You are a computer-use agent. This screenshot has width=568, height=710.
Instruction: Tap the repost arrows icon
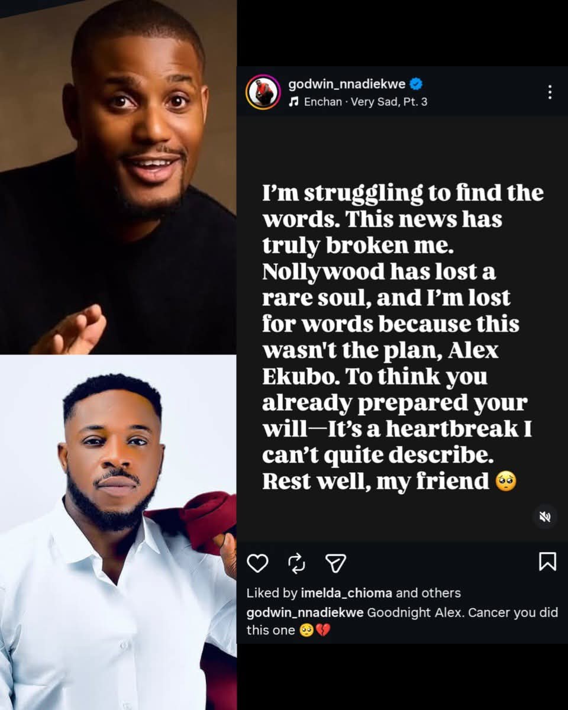click(296, 563)
